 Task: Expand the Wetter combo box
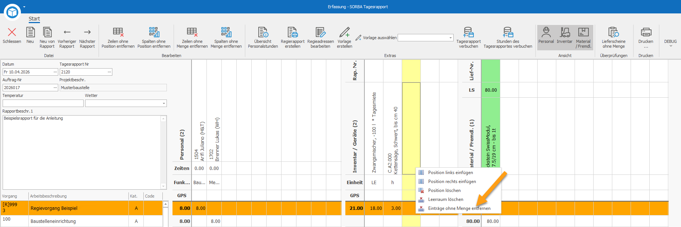164,103
